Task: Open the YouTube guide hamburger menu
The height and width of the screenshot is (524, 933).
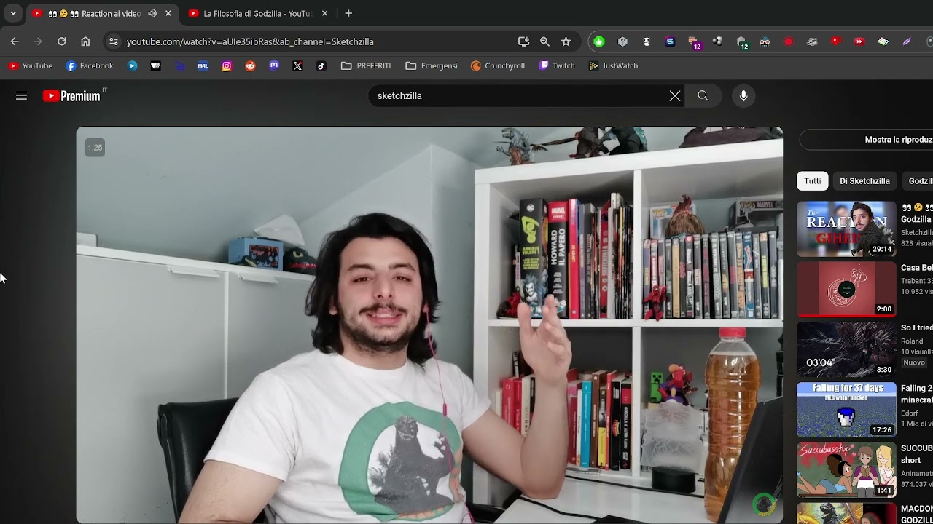Action: (x=21, y=95)
